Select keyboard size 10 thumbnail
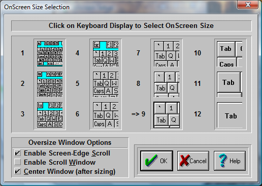This screenshot has width=262, height=186. point(230,54)
